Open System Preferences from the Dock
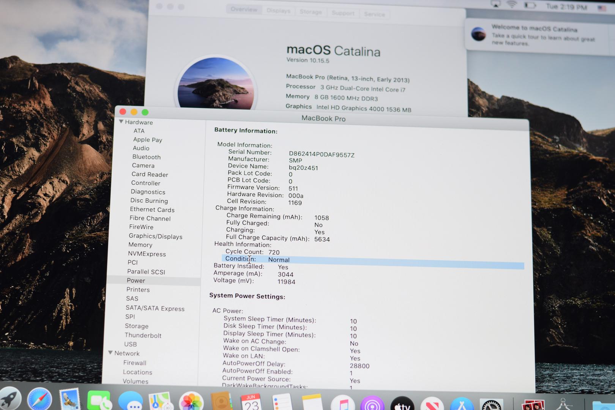Image resolution: width=615 pixels, height=410 pixels. (x=492, y=404)
